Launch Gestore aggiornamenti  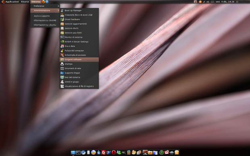(79, 24)
